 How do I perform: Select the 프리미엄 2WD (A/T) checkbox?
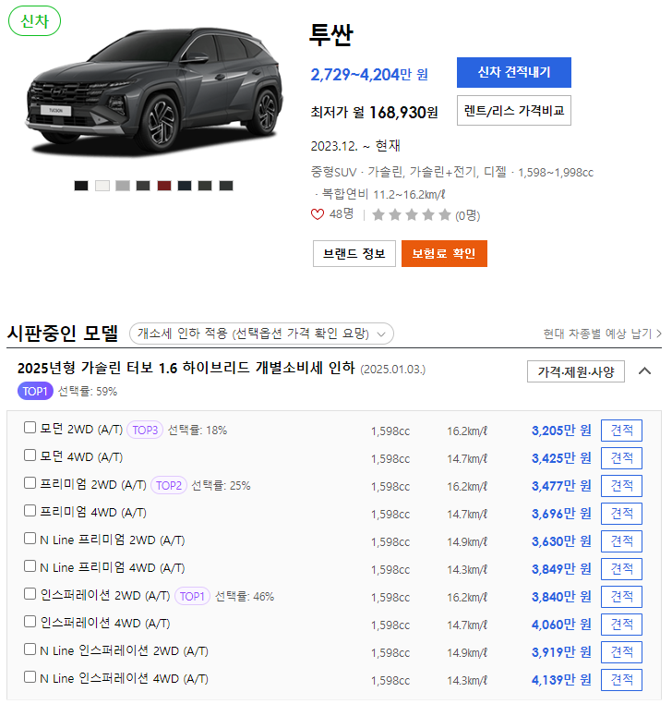30,483
